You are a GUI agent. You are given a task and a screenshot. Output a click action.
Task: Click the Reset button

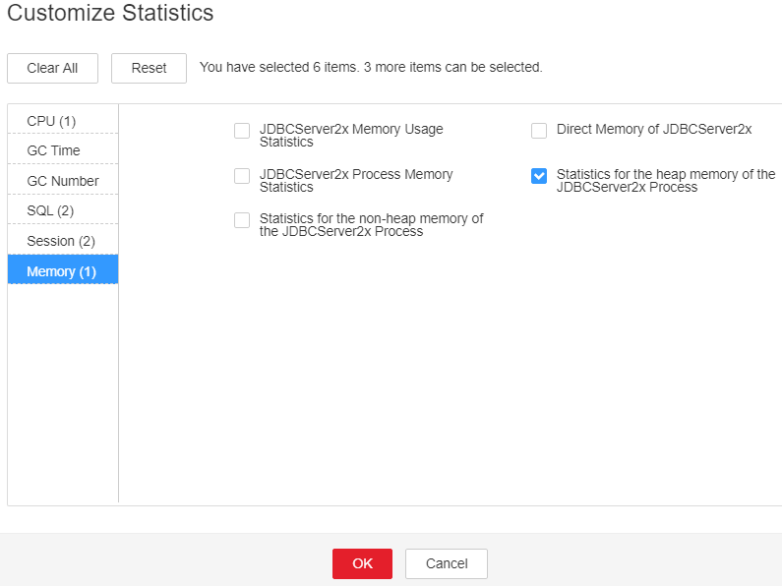click(x=149, y=68)
